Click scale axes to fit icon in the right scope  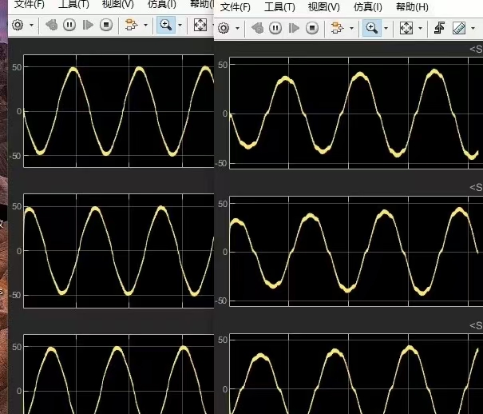click(406, 28)
